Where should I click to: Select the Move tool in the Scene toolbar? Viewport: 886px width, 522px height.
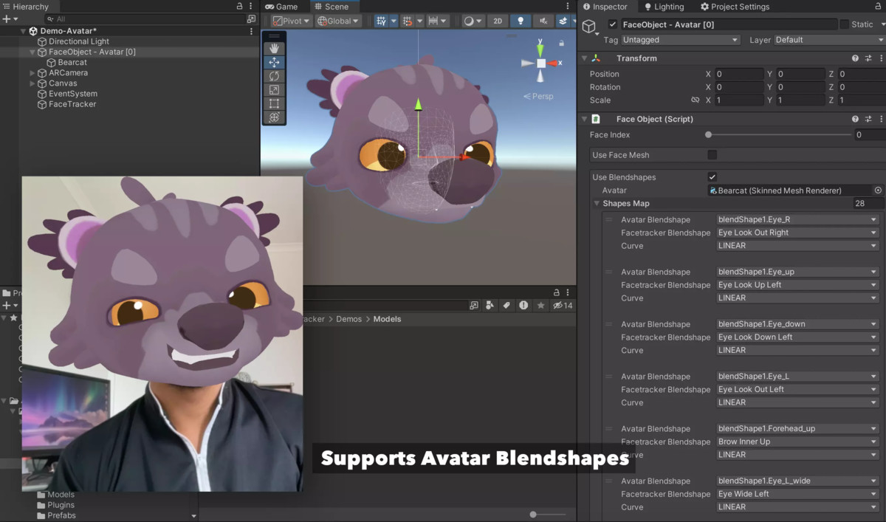coord(275,62)
